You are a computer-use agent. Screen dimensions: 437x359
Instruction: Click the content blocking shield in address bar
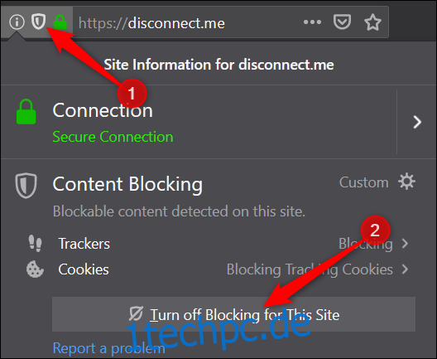pos(38,22)
